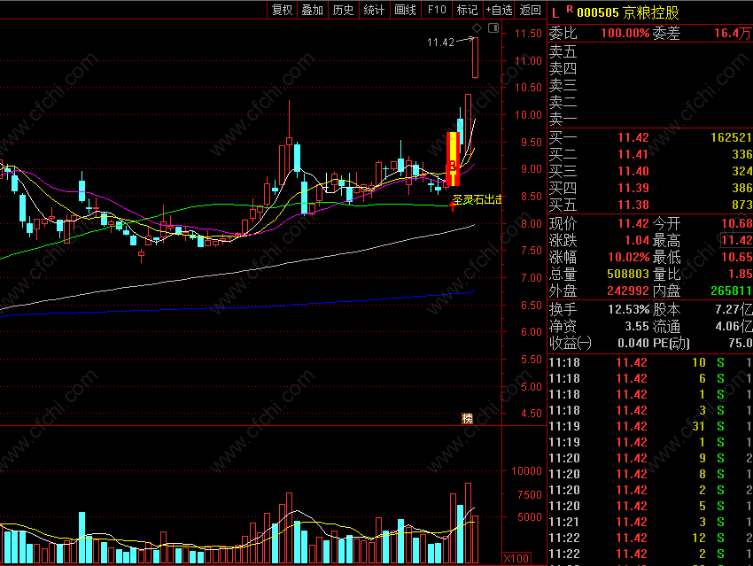Click the 最高 11.42 boxed value

[x=736, y=240]
